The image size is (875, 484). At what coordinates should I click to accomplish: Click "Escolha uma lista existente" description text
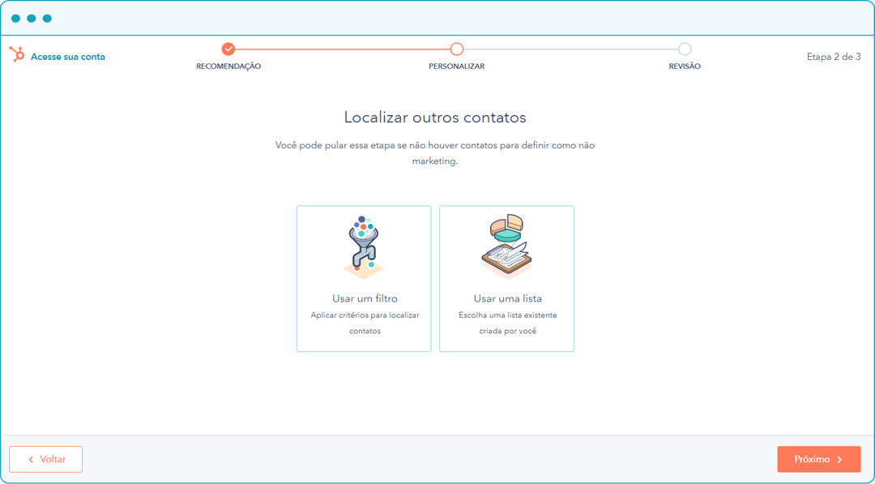pyautogui.click(x=507, y=315)
